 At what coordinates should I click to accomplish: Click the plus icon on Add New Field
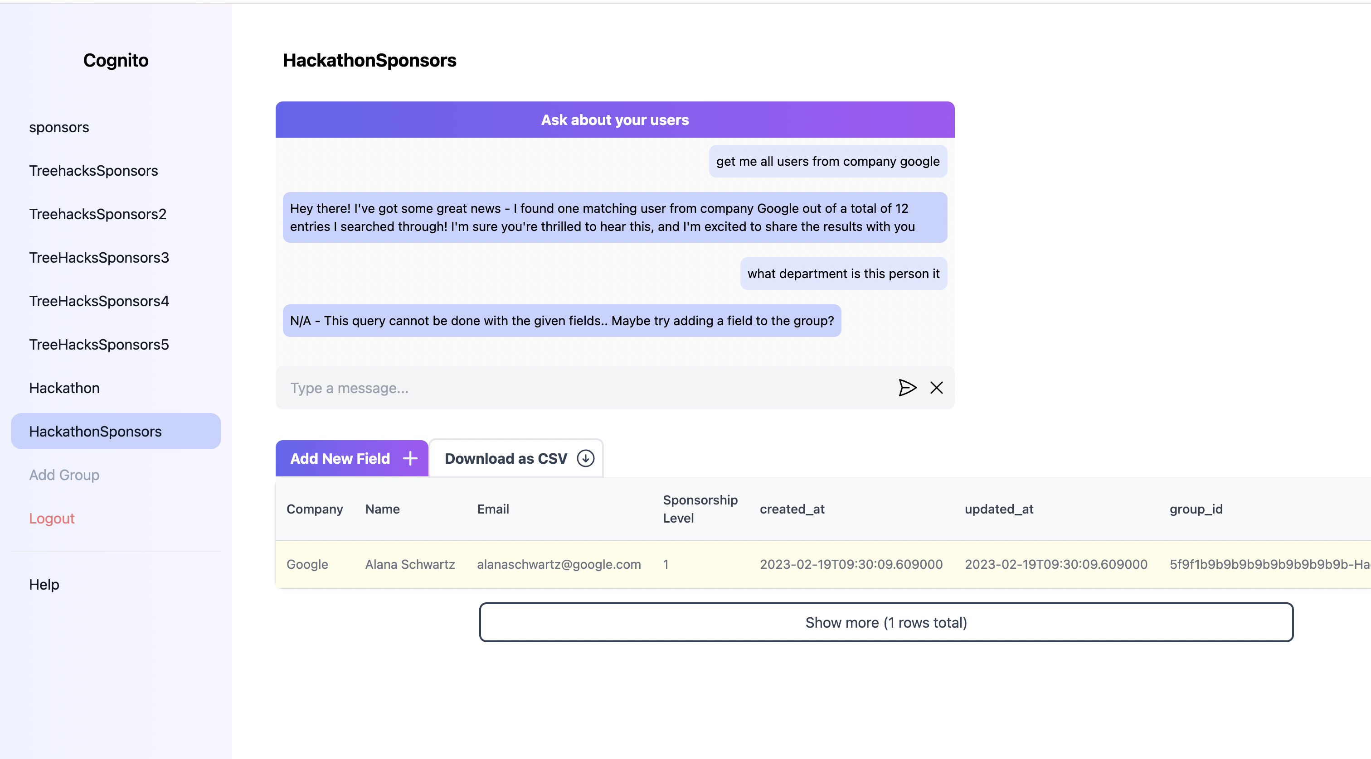pos(410,458)
